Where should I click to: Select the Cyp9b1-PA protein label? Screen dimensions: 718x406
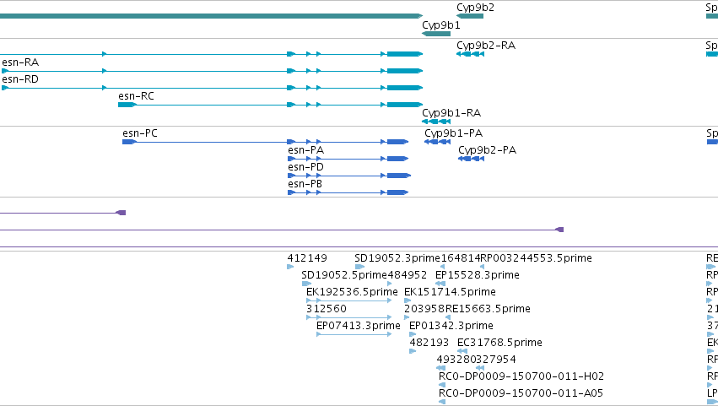point(453,133)
